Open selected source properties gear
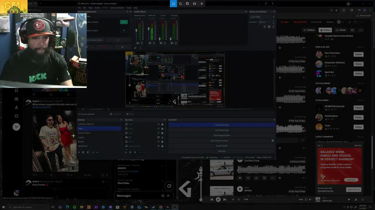This screenshot has height=210, width=375. tap(135, 152)
